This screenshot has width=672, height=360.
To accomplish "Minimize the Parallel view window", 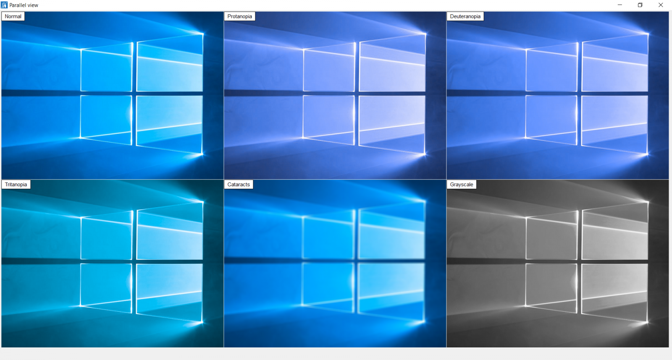I will pyautogui.click(x=620, y=5).
